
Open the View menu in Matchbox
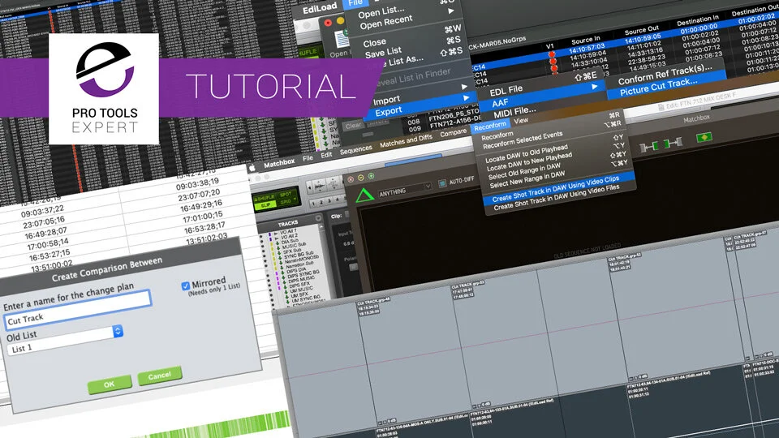521,121
